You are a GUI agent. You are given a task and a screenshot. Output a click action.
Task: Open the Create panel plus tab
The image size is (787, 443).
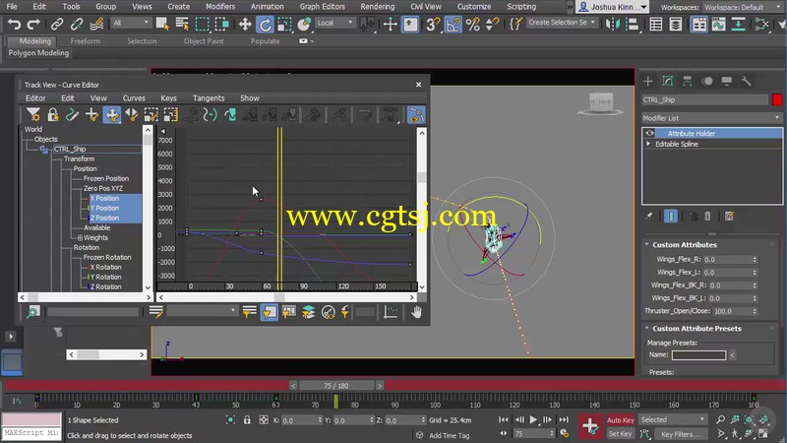(648, 82)
